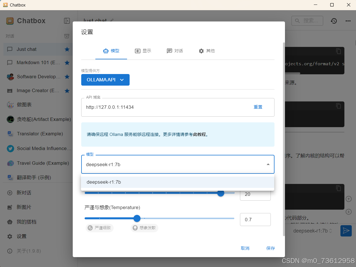Click 保存 to save settings
Viewport: 356px width, 267px height.
pos(271,248)
